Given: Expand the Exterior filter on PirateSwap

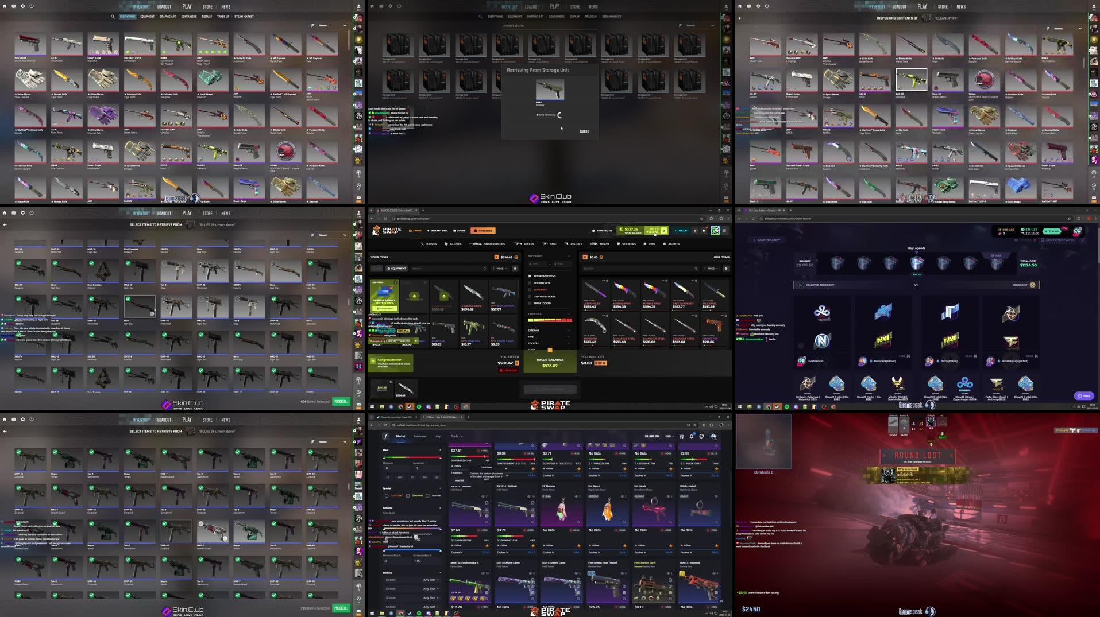Looking at the screenshot, I should click(x=549, y=330).
